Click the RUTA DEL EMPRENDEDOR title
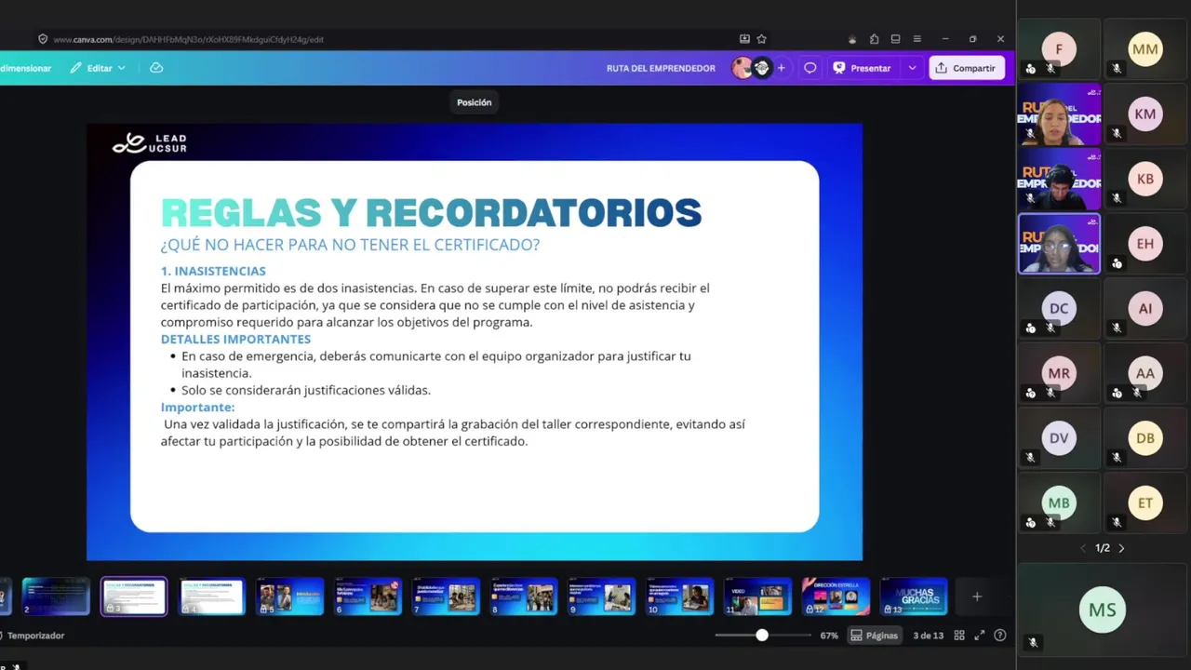The height and width of the screenshot is (670, 1191). [661, 68]
